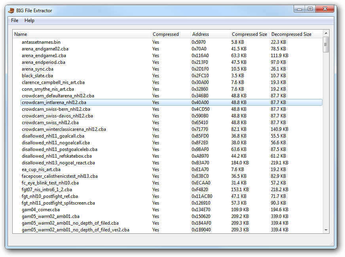Click address value 0x5970
This screenshot has width=345, height=257.
click(199, 42)
